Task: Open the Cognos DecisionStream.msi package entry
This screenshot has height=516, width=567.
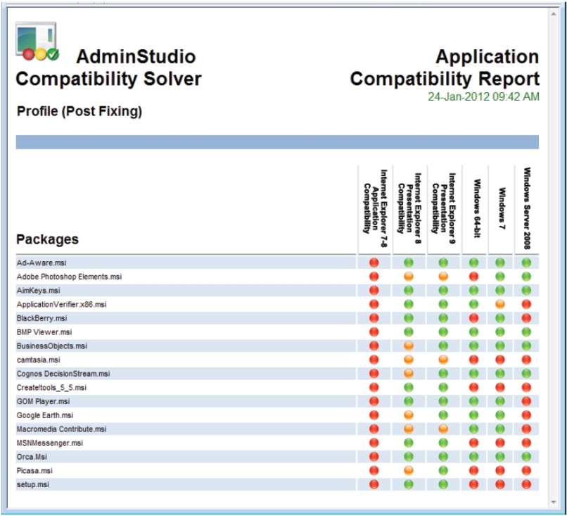Action: pos(63,374)
